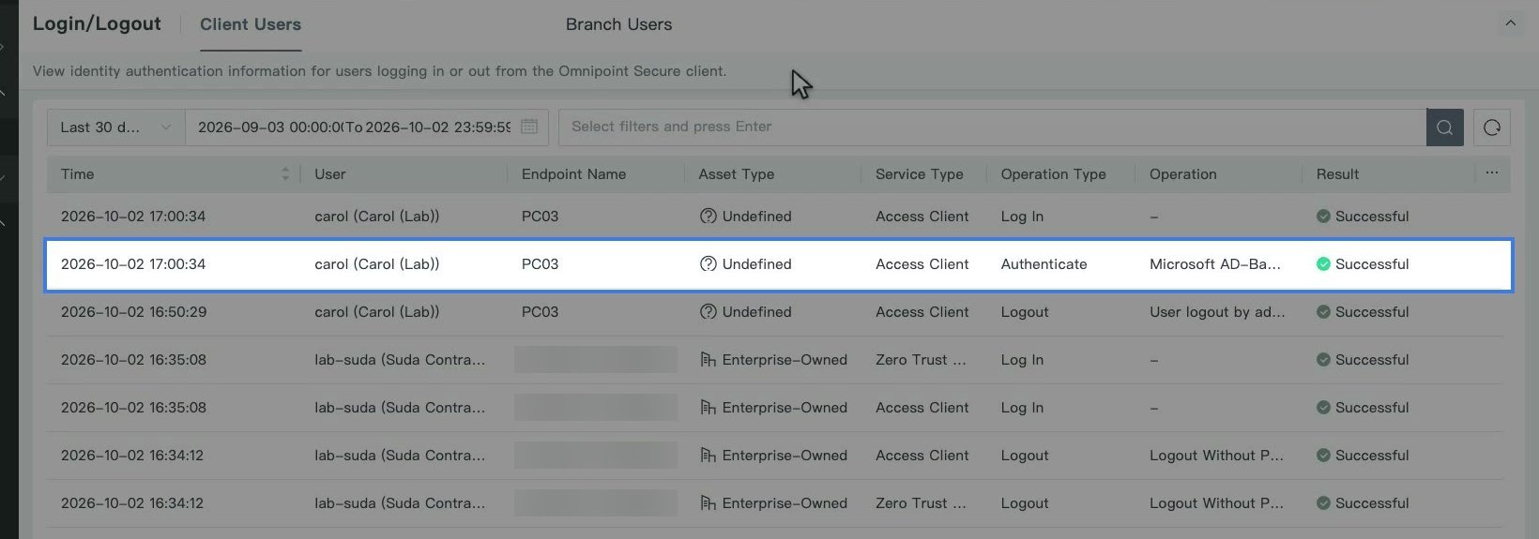
Task: Click PC03 in the carol Logout row
Action: pyautogui.click(x=540, y=312)
